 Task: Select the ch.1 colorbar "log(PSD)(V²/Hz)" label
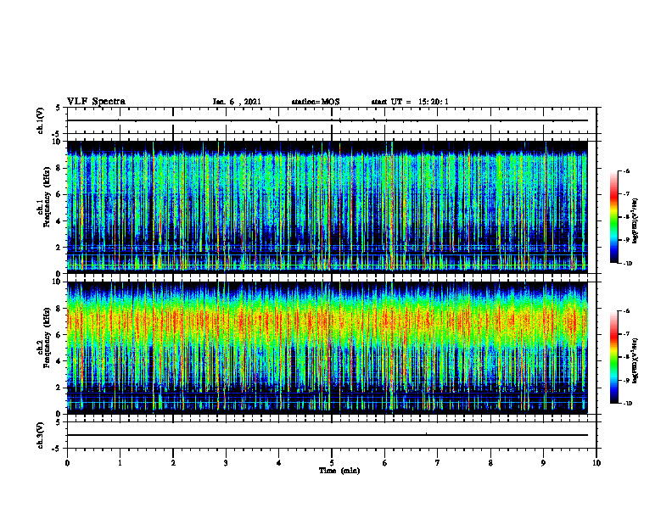(x=636, y=221)
